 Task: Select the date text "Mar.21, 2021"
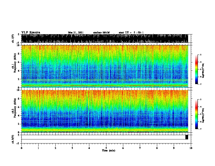[x=76, y=33]
